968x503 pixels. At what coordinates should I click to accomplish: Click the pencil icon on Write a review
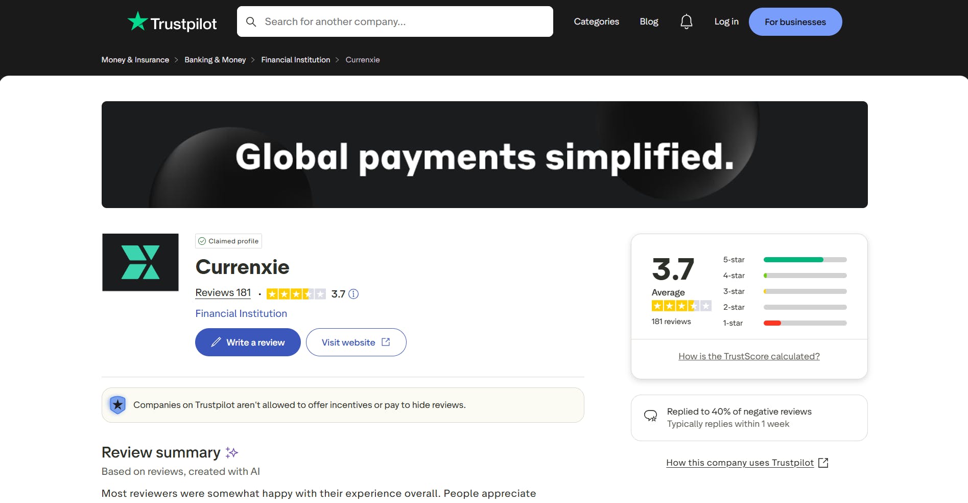click(x=216, y=342)
